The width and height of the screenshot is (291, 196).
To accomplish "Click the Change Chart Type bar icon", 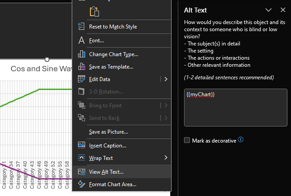I will [x=82, y=54].
